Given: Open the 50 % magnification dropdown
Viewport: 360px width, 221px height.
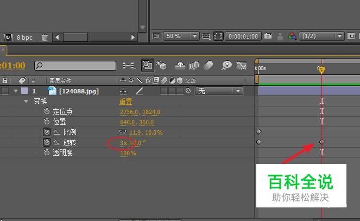Looking at the screenshot, I should (181, 36).
